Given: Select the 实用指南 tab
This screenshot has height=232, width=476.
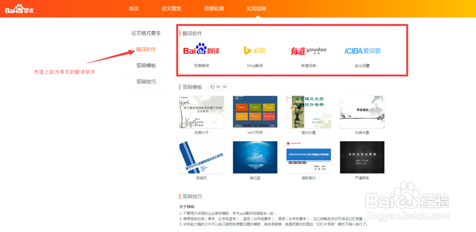Looking at the screenshot, I should [257, 9].
